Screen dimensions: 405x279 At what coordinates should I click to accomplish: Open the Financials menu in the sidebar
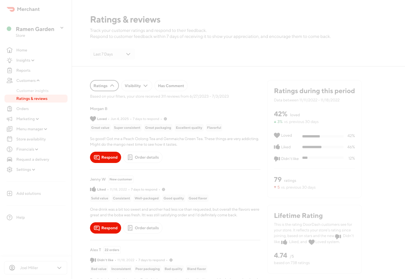point(26,149)
